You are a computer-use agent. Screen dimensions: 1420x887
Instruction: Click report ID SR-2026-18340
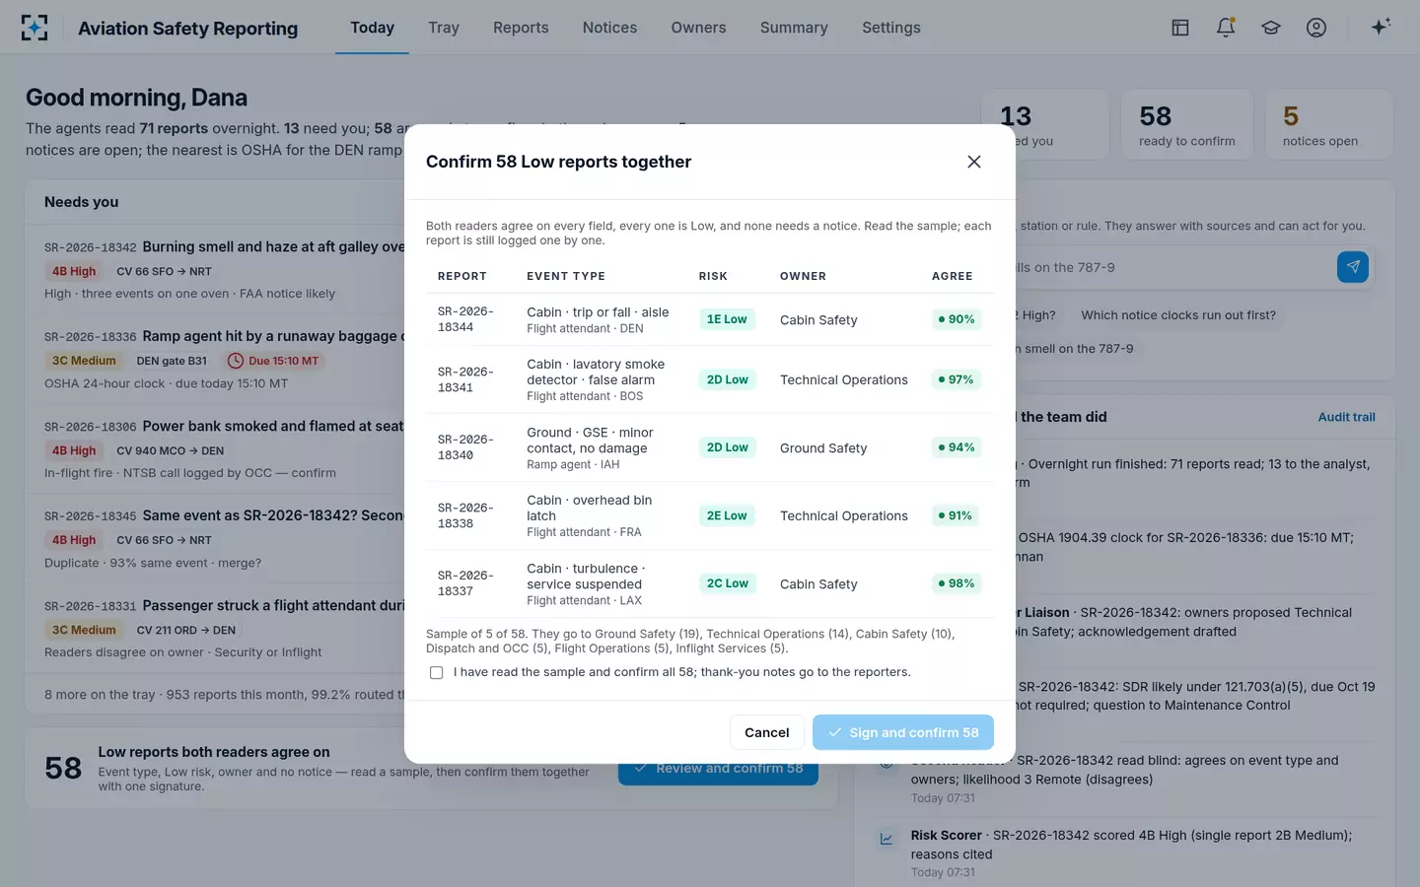pyautogui.click(x=465, y=447)
